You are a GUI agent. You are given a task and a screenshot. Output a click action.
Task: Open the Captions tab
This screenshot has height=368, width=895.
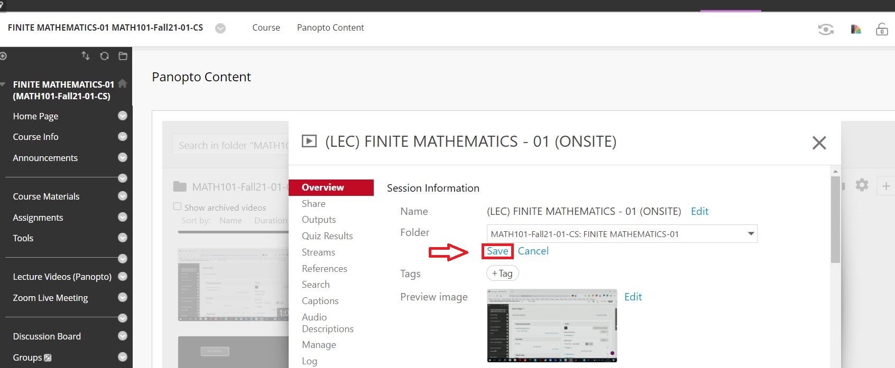point(320,301)
